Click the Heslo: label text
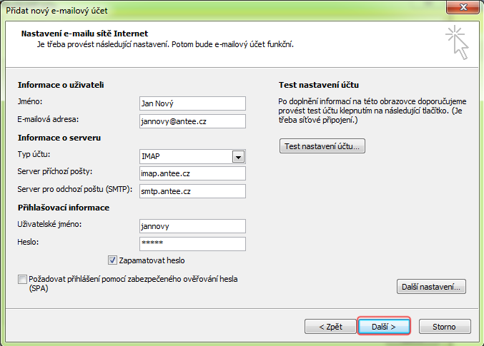The width and height of the screenshot is (484, 346). click(x=29, y=243)
